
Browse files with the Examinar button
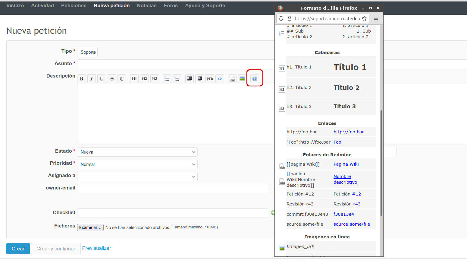90,227
